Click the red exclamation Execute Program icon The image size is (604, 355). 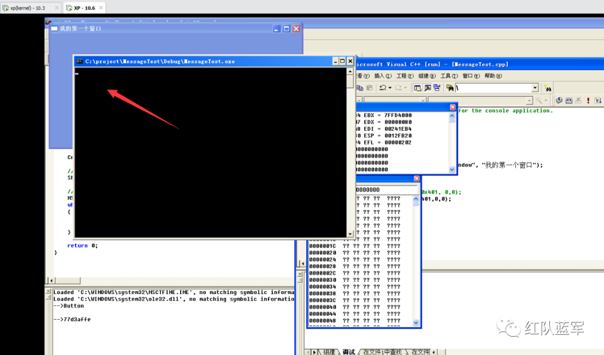coord(588,101)
